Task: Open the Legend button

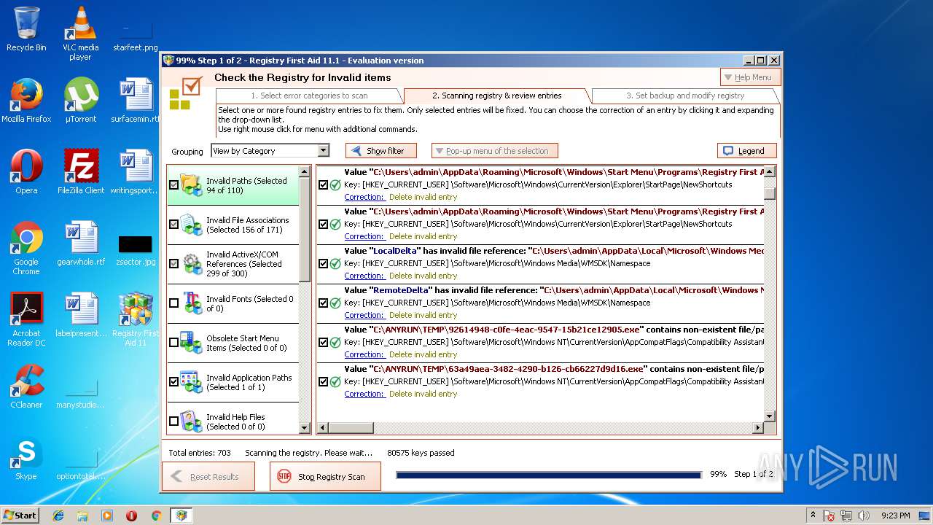Action: tap(746, 151)
